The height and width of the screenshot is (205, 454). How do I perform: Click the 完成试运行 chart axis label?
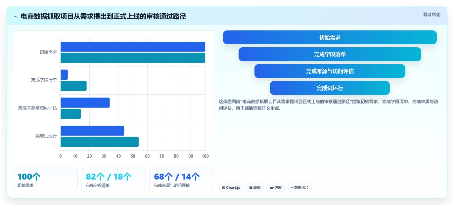46,136
